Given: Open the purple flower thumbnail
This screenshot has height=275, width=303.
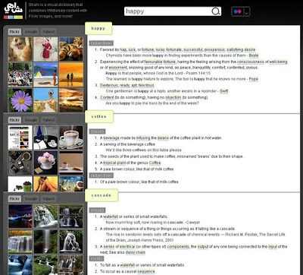Looking at the screenshot, I should coord(20,100).
